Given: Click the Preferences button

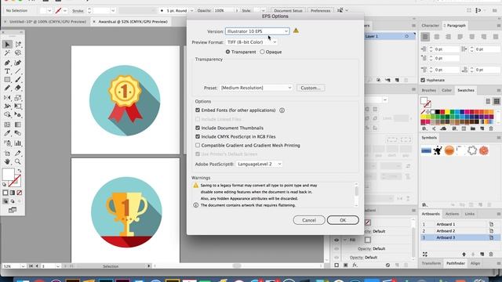Looking at the screenshot, I should 321,10.
